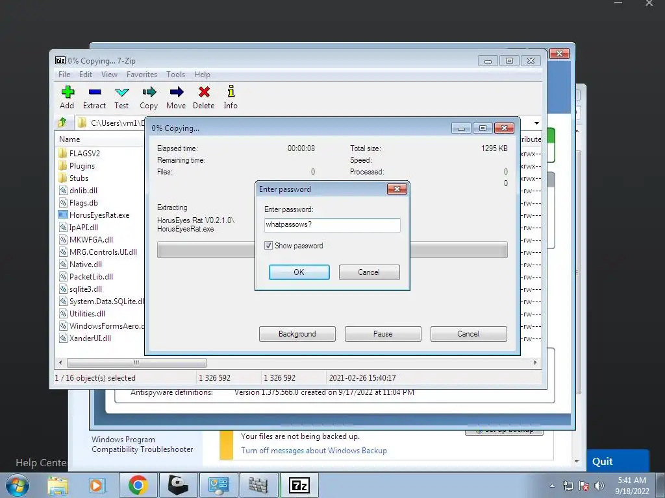Select the Stubs folder

click(x=73, y=178)
